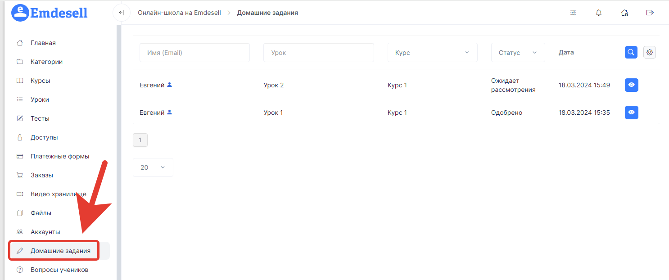Click the card icon beside Платежные формы
This screenshot has width=669, height=280.
pyautogui.click(x=20, y=156)
